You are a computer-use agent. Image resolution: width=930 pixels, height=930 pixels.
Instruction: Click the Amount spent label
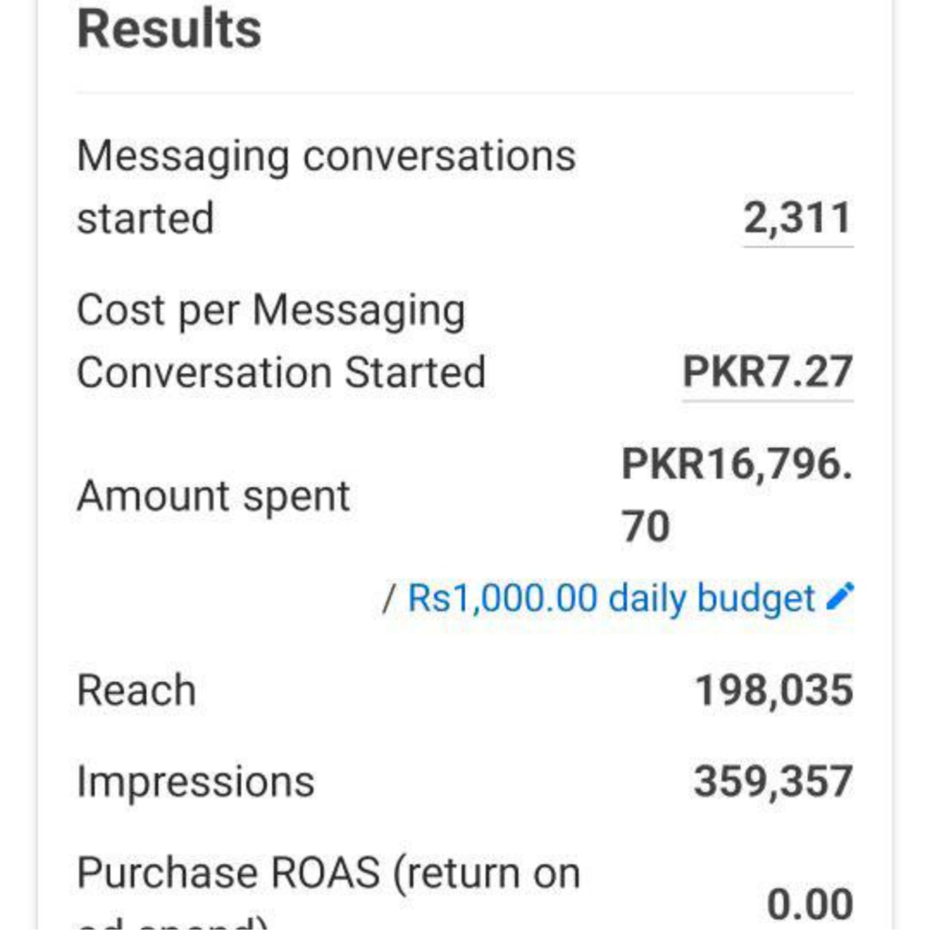[x=213, y=497]
